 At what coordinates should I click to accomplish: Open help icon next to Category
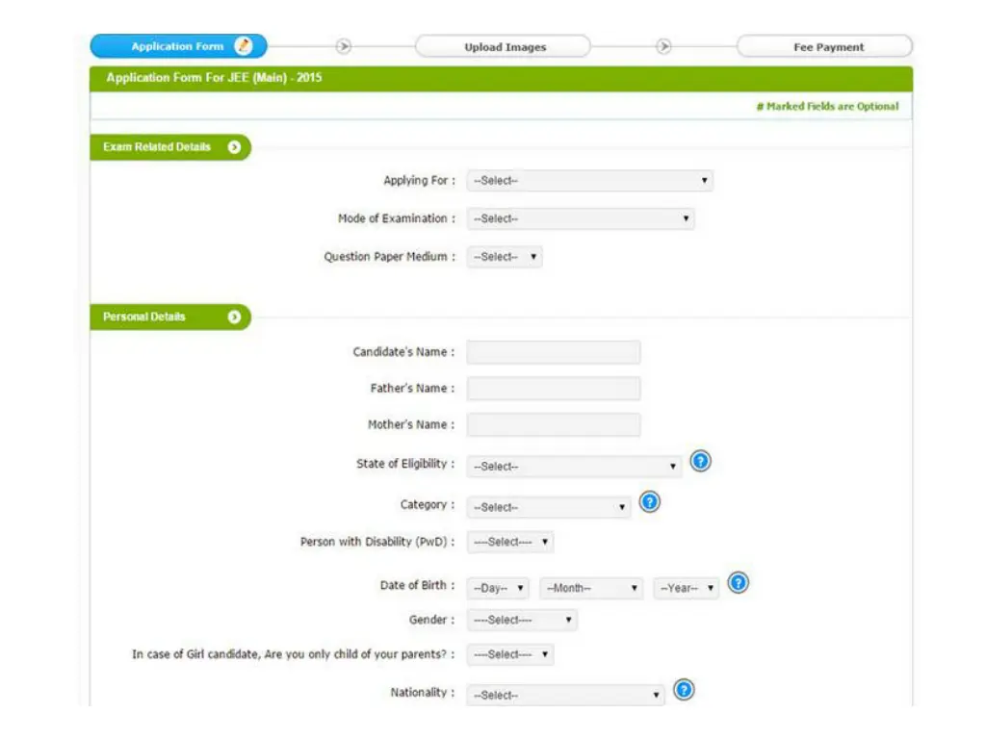pyautogui.click(x=650, y=502)
